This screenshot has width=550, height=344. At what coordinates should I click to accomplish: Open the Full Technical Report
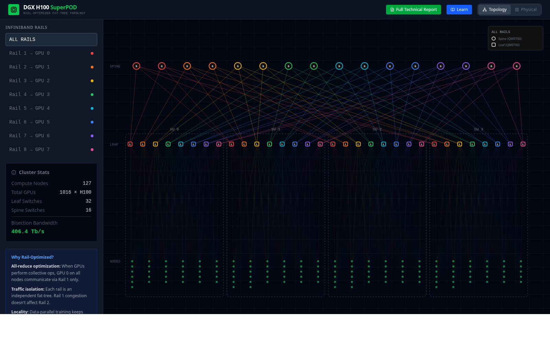pyautogui.click(x=413, y=9)
